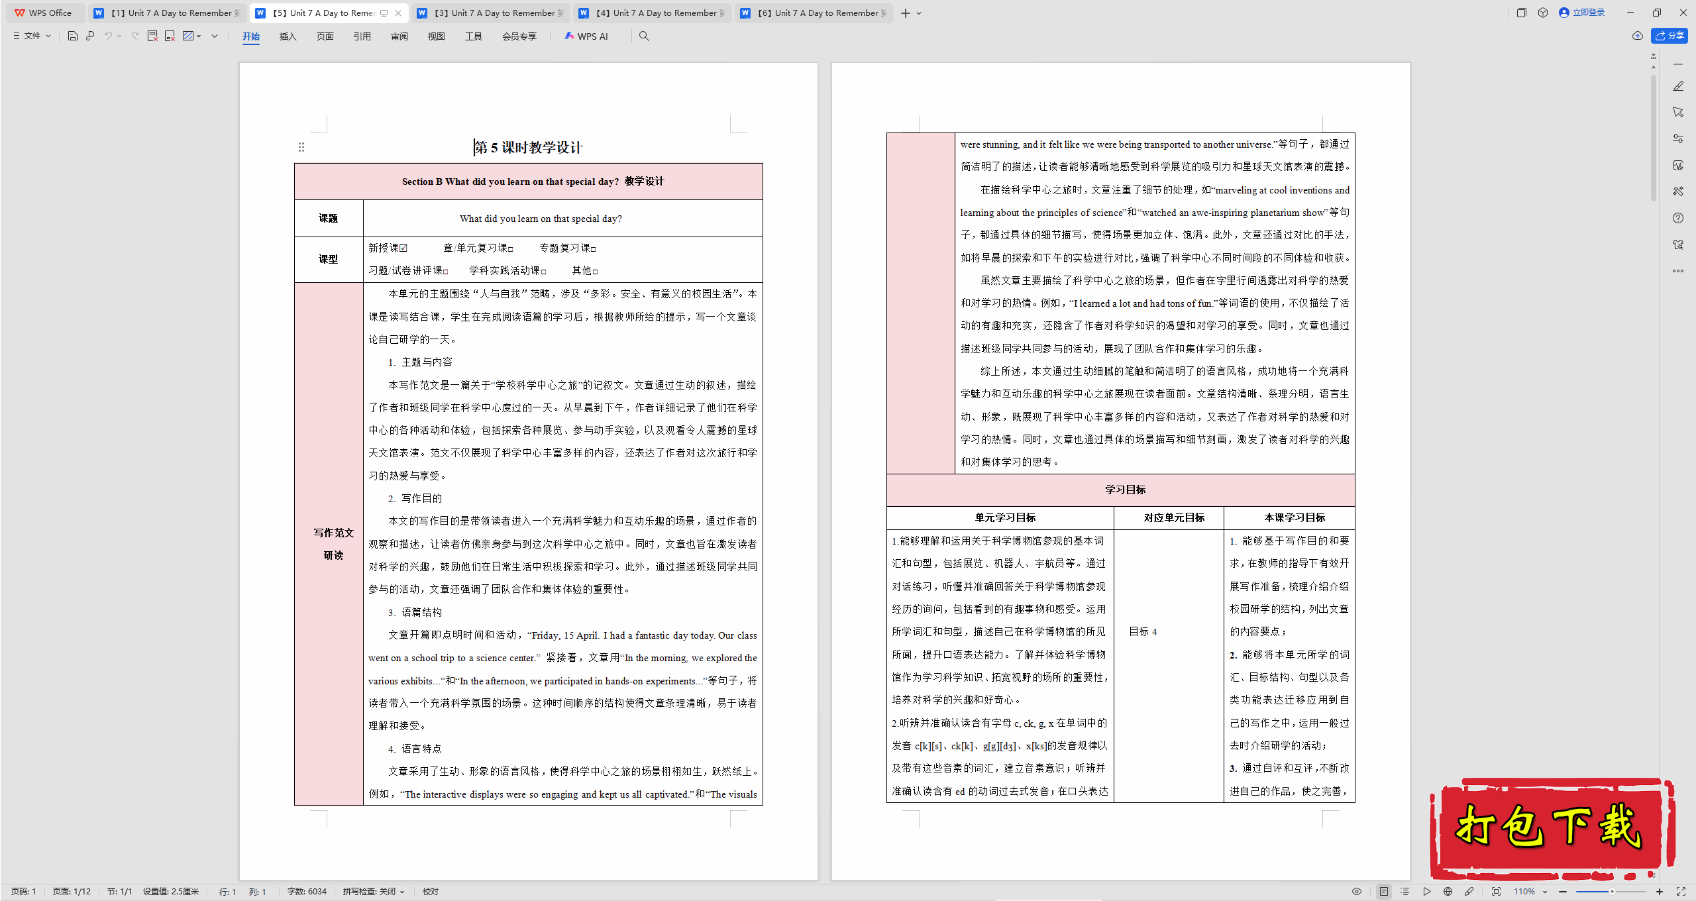
Task: Click the fullscreen expand icon in the status bar
Action: [1681, 892]
